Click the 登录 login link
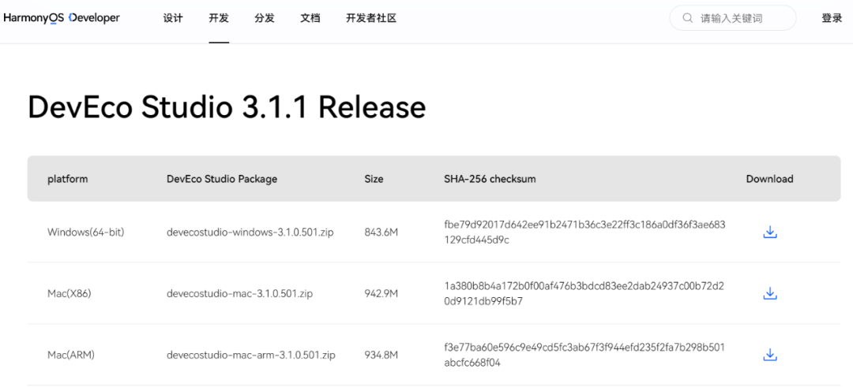The width and height of the screenshot is (853, 387). (832, 18)
